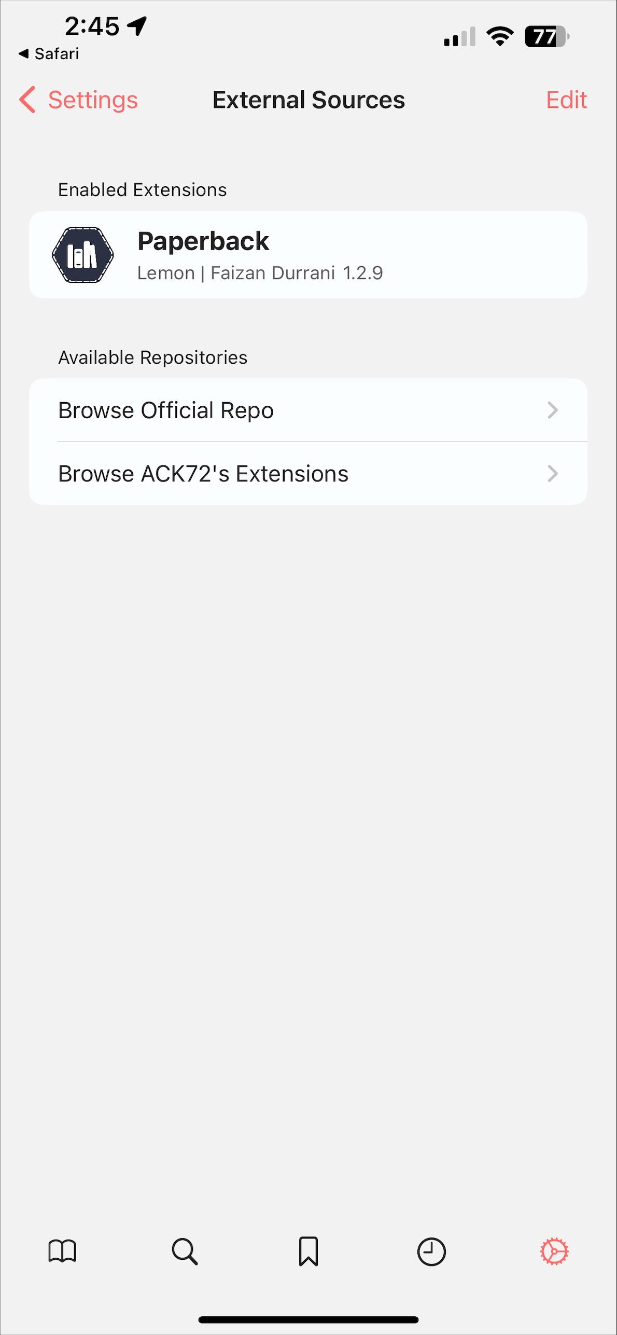This screenshot has height=1335, width=617.
Task: Open the Library book tab
Action: pyautogui.click(x=62, y=1251)
